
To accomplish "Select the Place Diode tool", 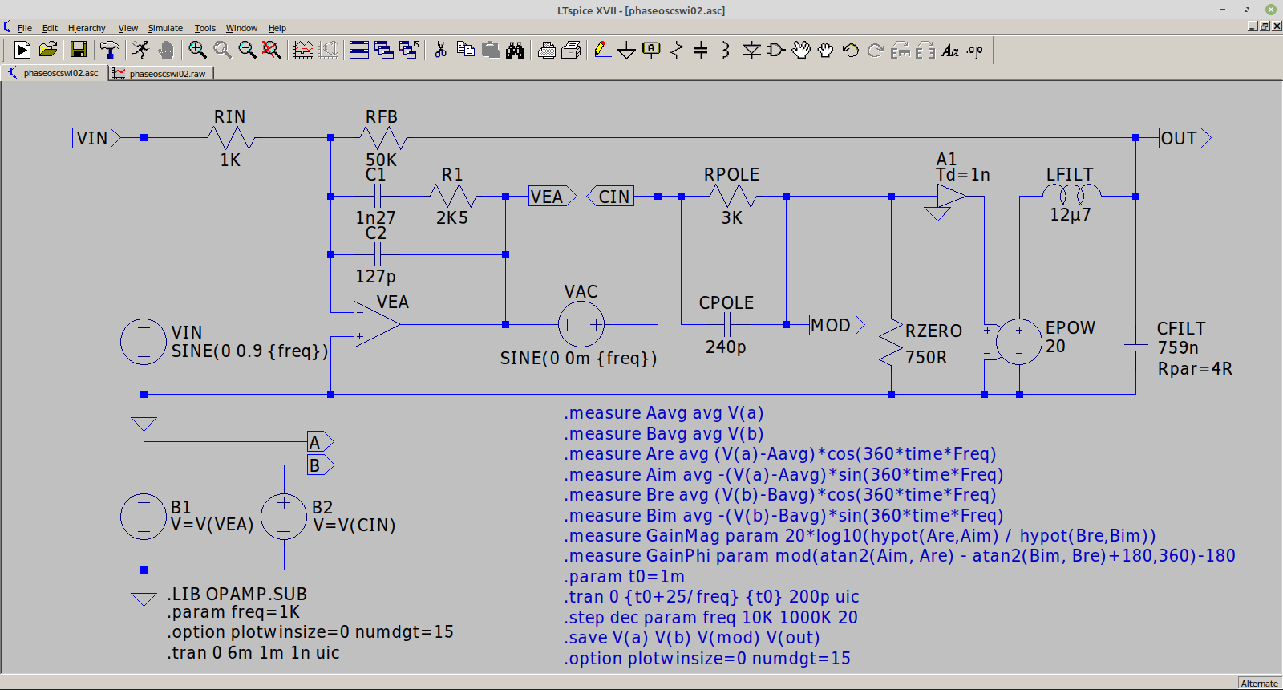I will [x=751, y=50].
